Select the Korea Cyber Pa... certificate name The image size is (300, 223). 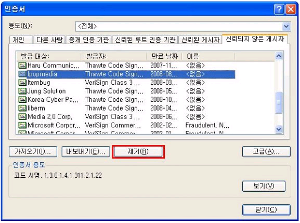[53, 100]
